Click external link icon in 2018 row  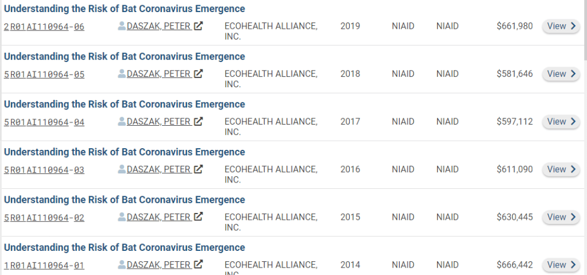point(199,73)
